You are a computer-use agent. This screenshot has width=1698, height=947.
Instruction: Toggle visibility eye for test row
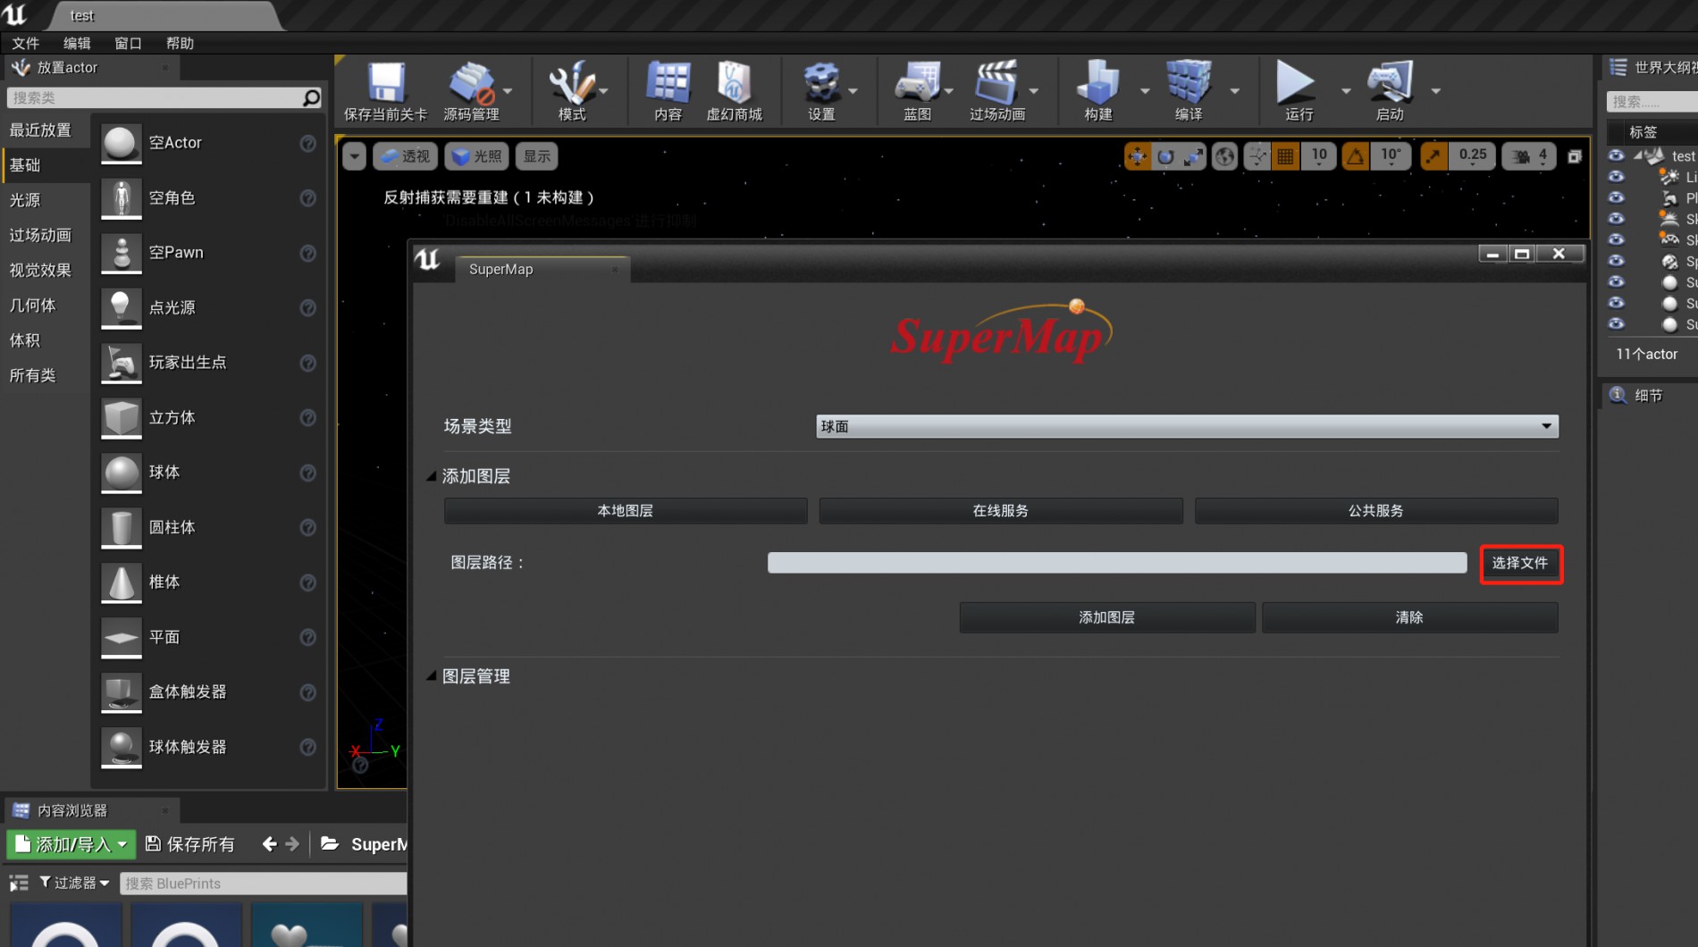1616,155
